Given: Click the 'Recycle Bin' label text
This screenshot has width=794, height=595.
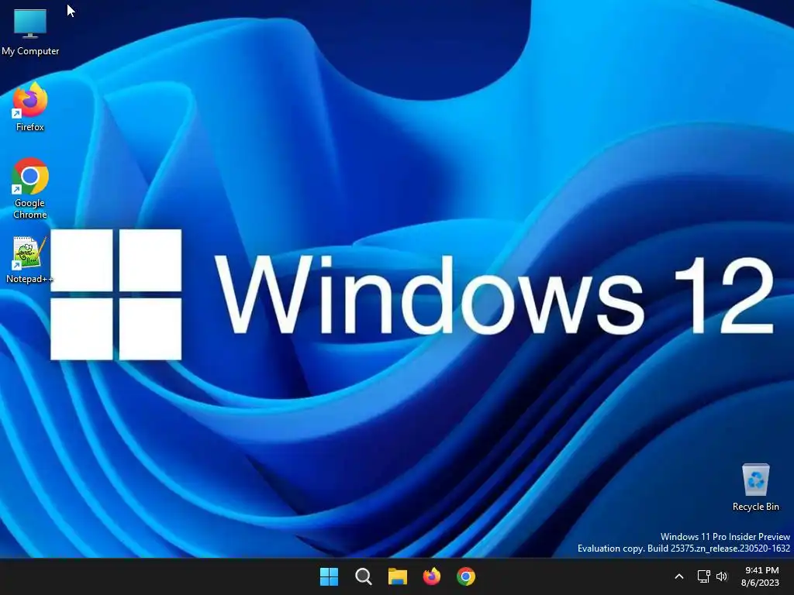Looking at the screenshot, I should click(755, 507).
